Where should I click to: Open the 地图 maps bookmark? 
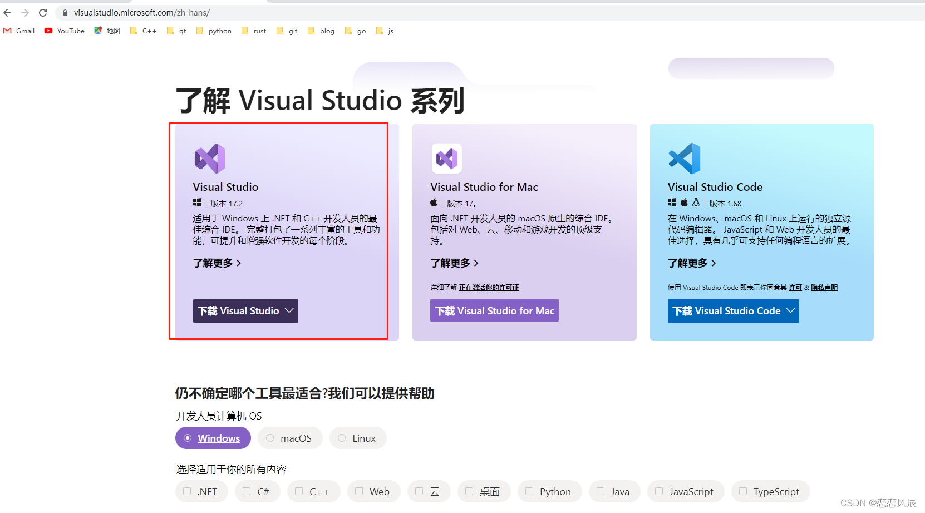click(107, 31)
